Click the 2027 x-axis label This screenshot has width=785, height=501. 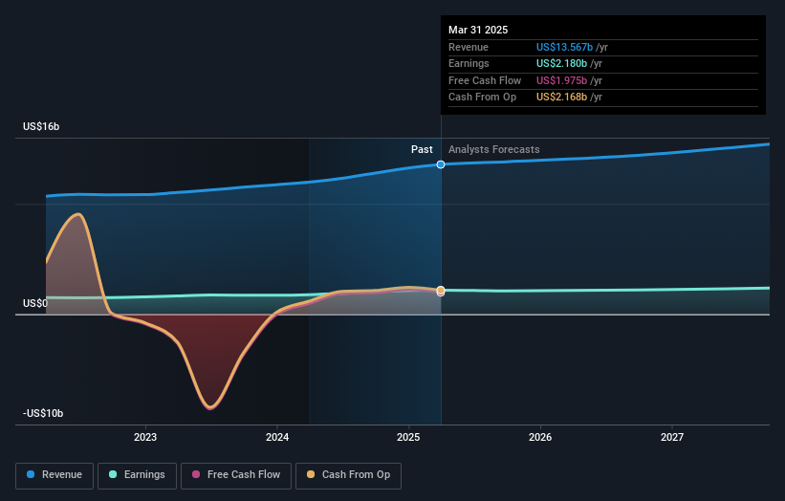[672, 438]
